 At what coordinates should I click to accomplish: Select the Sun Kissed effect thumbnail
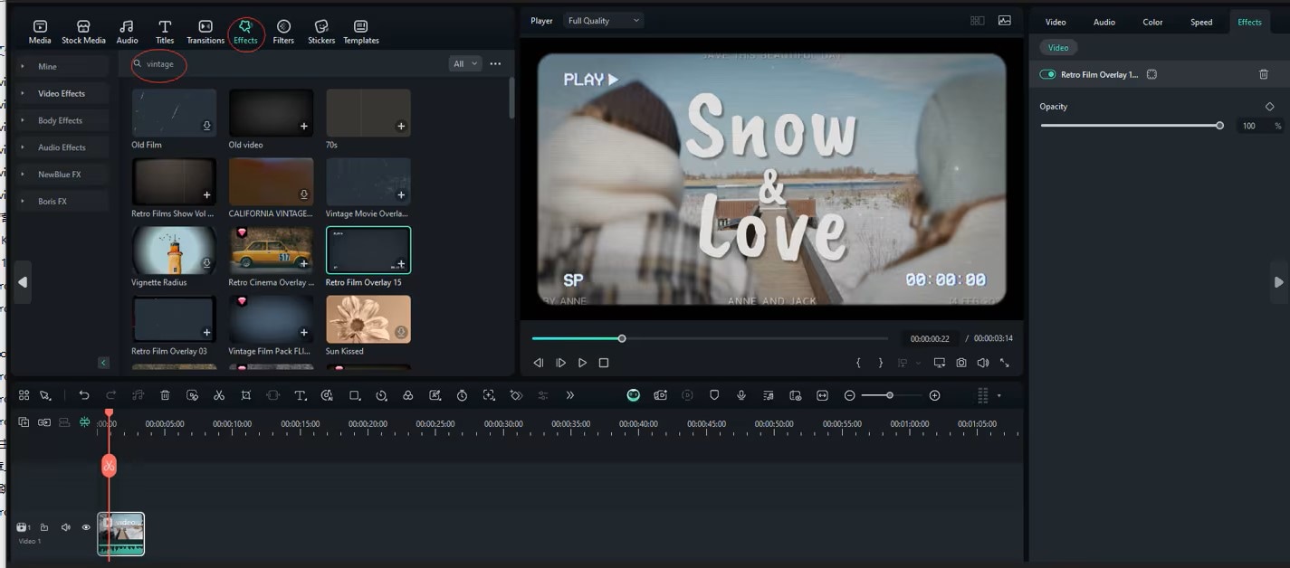click(368, 319)
